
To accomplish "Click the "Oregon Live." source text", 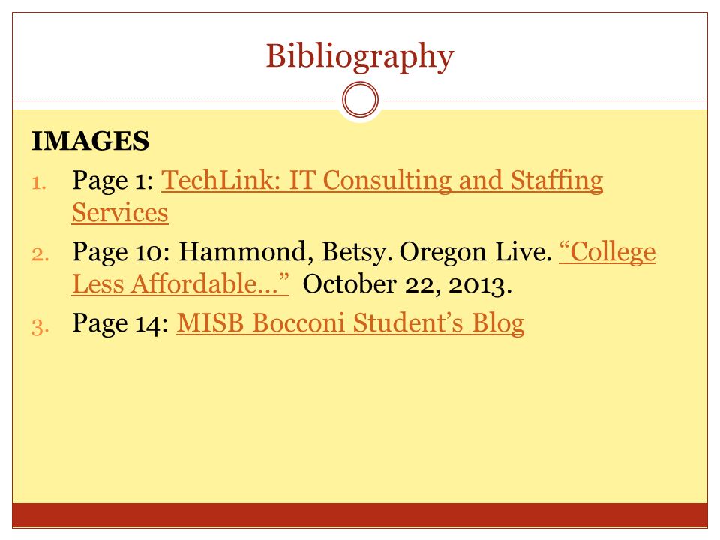I will tap(475, 252).
